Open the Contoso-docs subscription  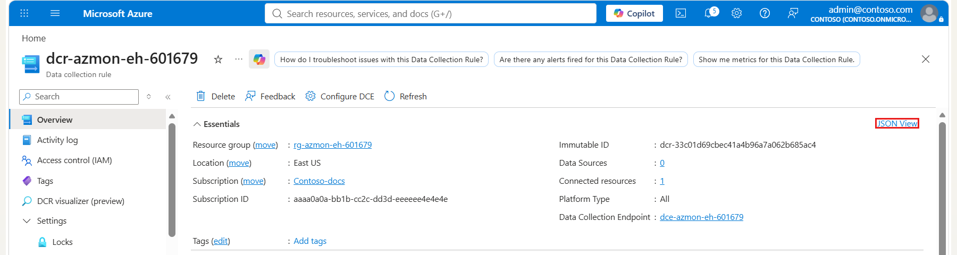coord(319,181)
